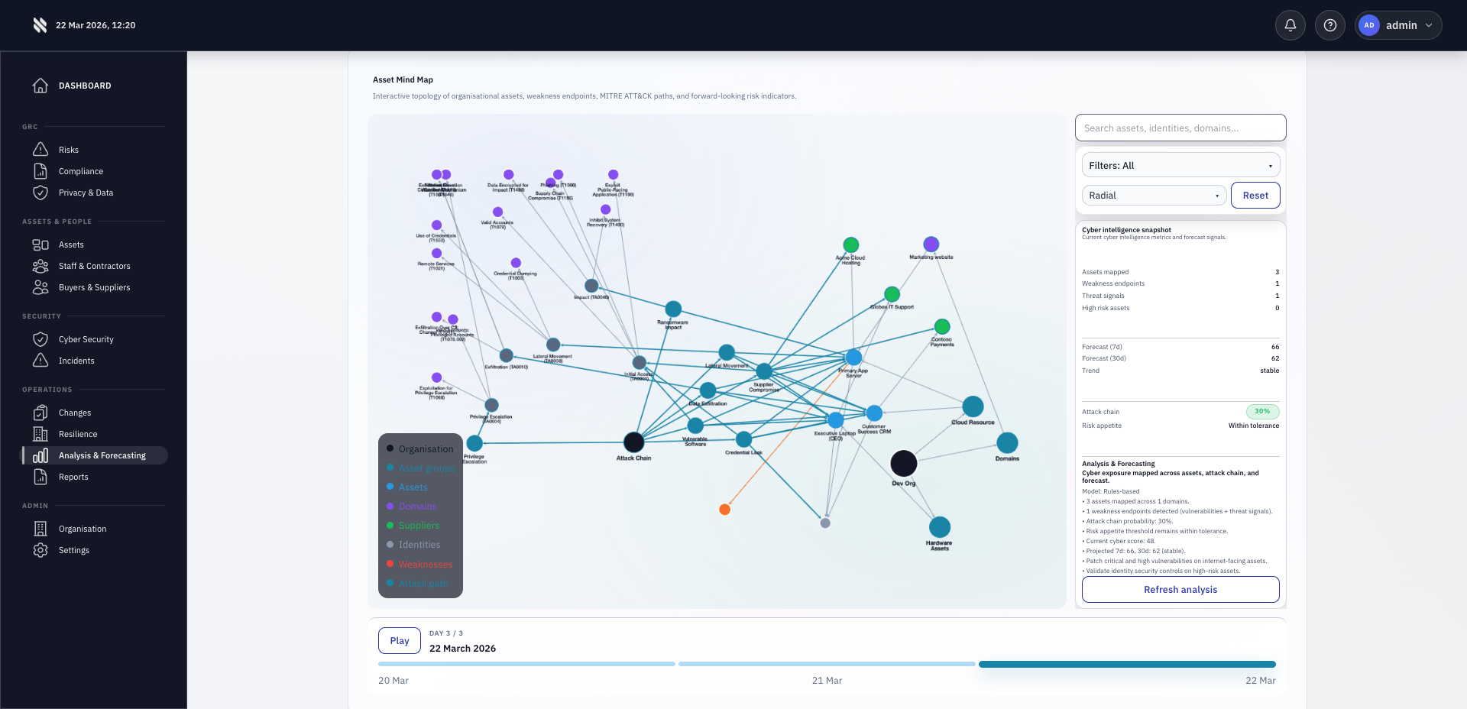The image size is (1467, 709).
Task: Toggle Attack path display in the legend
Action: (423, 583)
